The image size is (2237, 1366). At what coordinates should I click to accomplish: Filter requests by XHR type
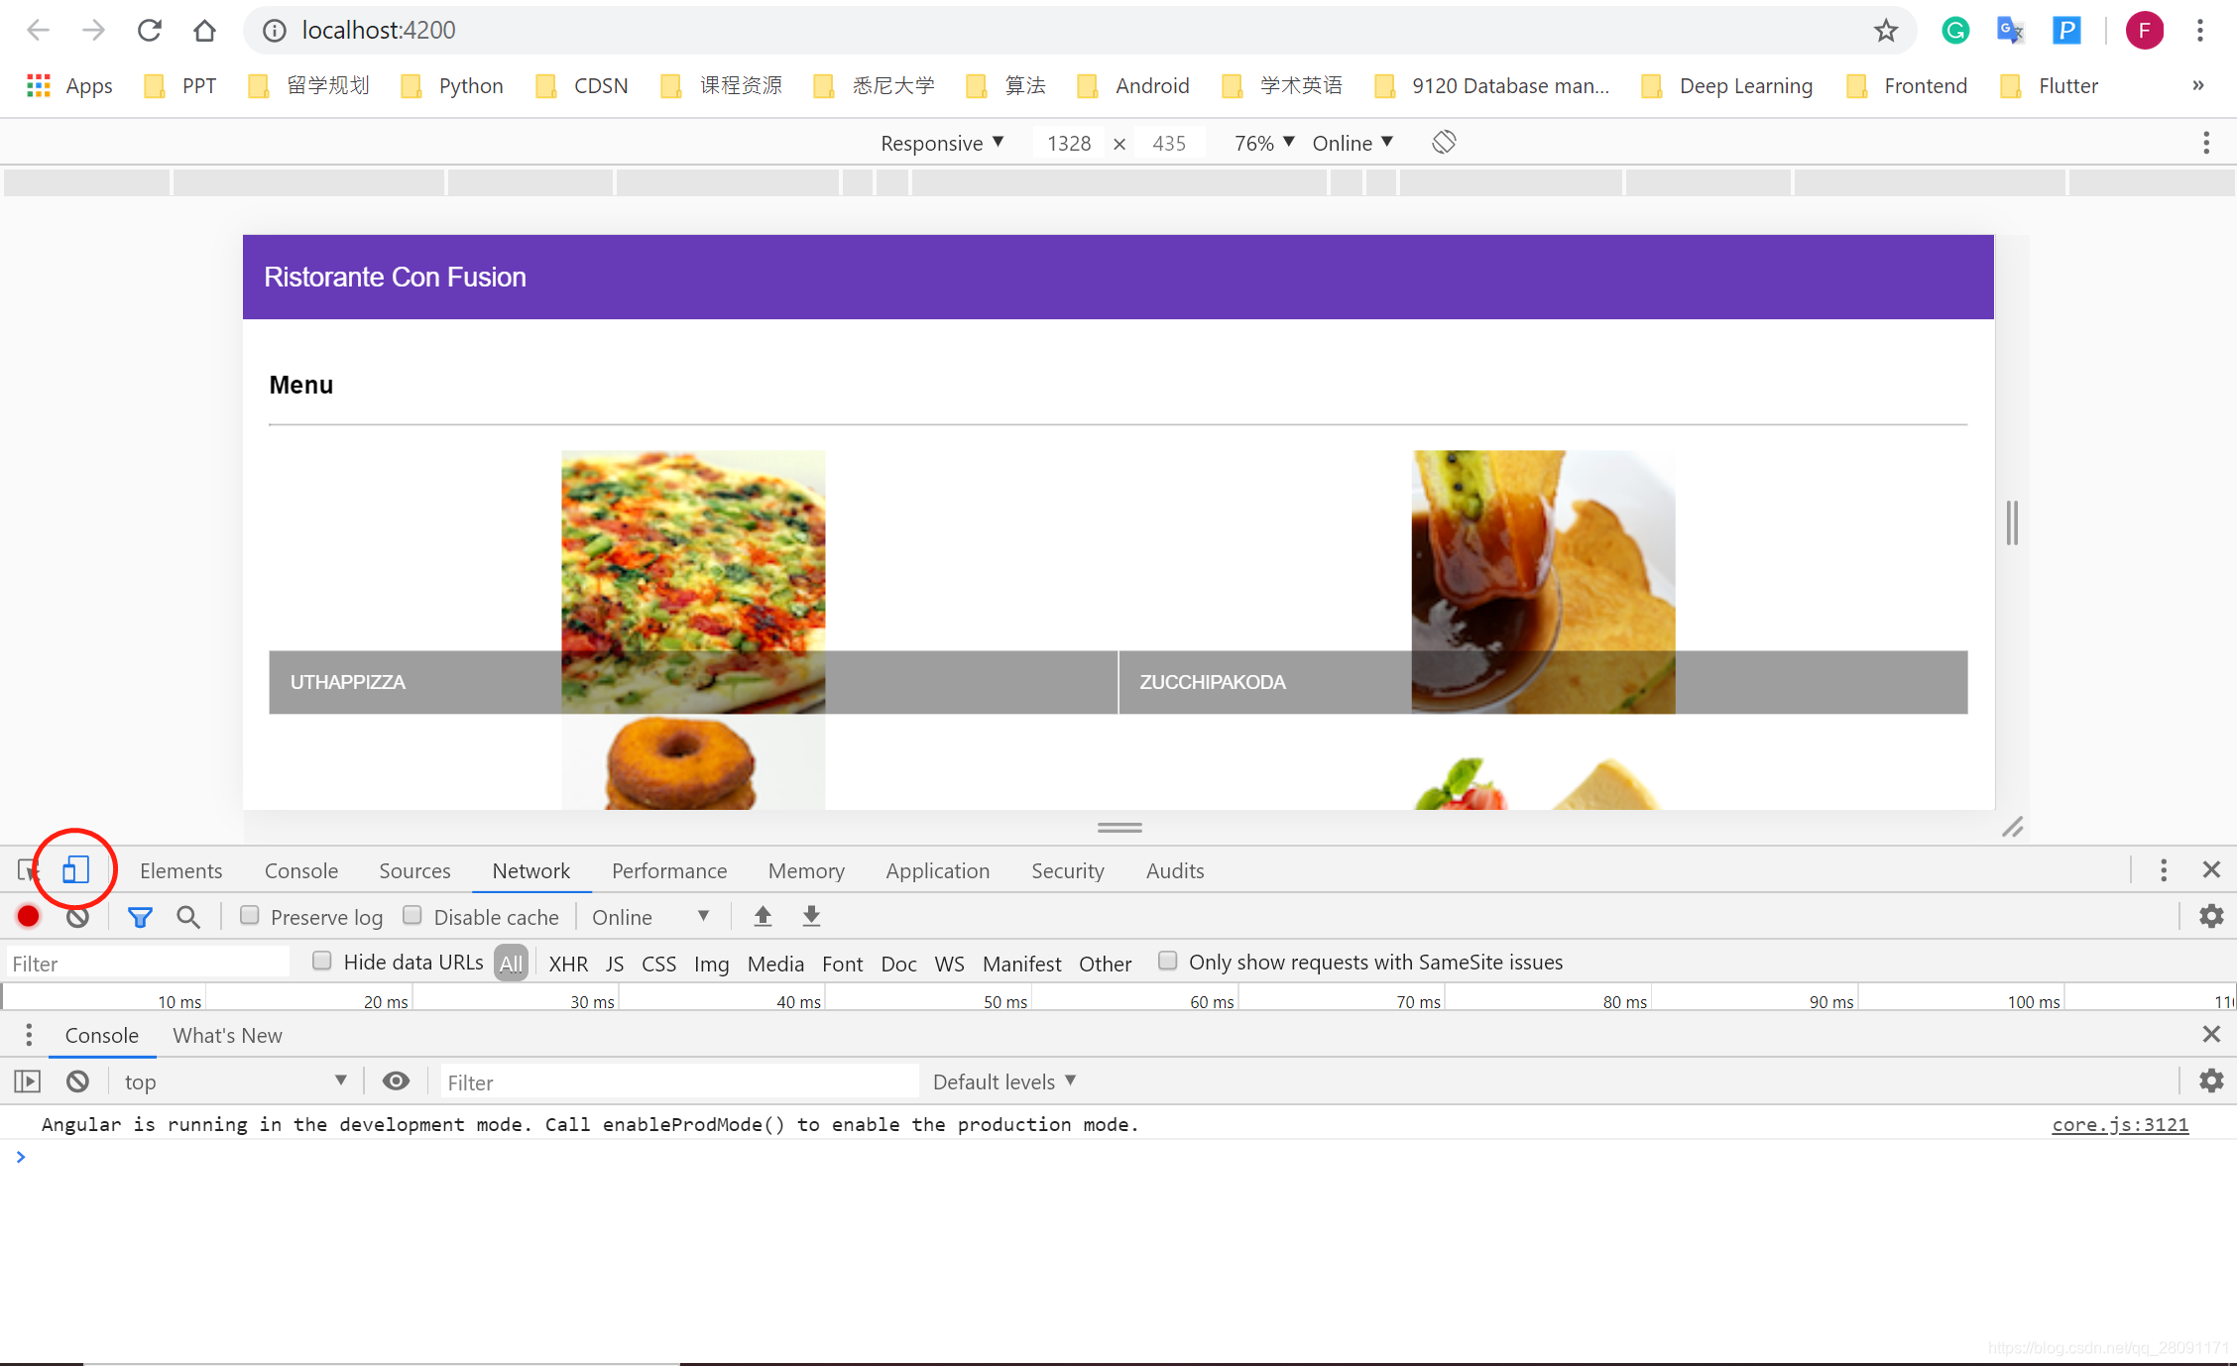[568, 964]
